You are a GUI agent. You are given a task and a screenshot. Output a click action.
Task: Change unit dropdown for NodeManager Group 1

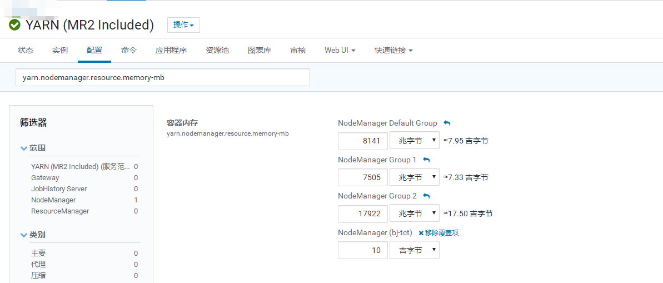pos(415,177)
